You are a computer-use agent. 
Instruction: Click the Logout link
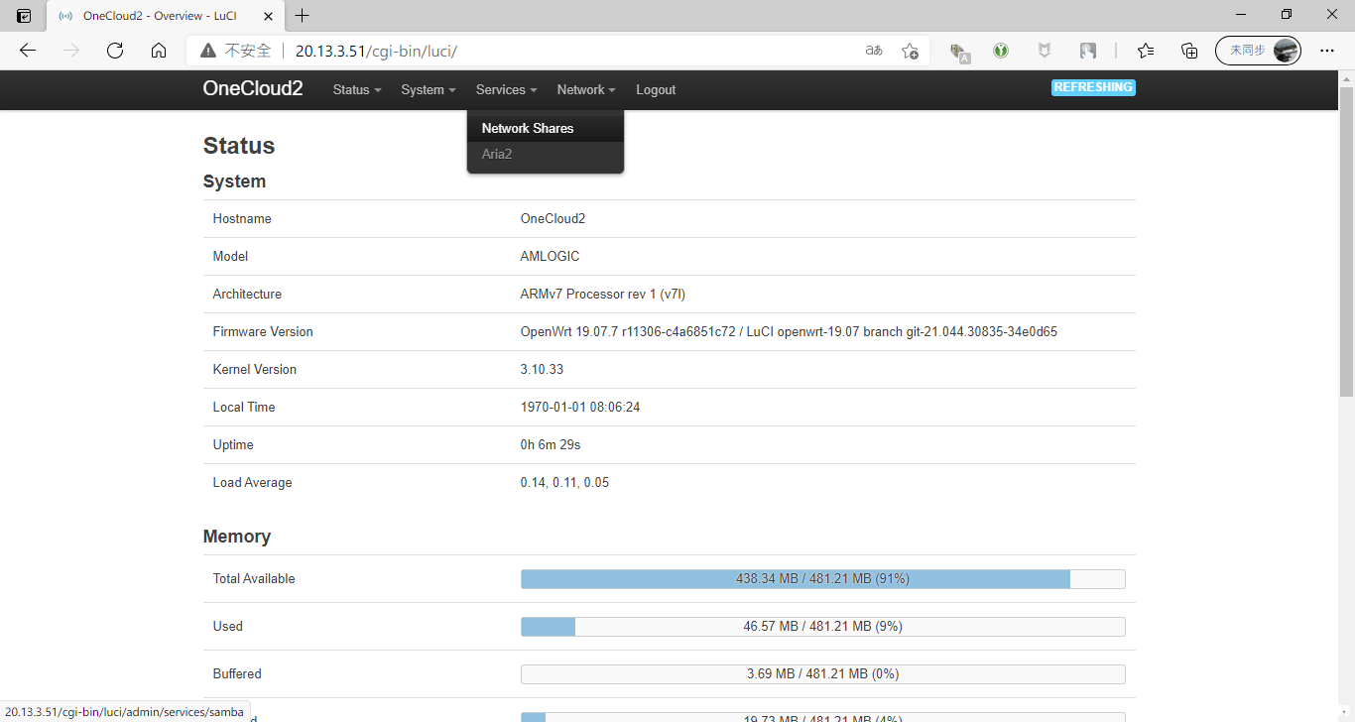point(656,89)
